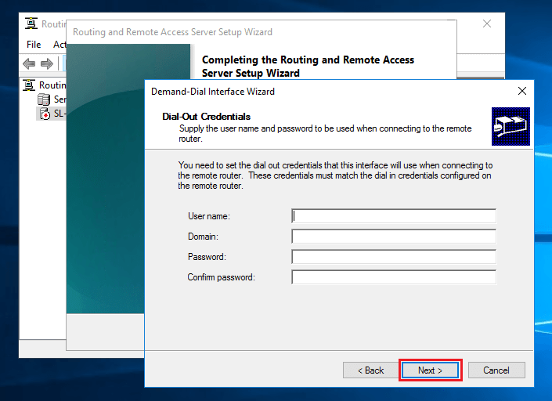This screenshot has height=401, width=552.
Task: Close the Routing and Remote Access window
Action: coord(487,23)
